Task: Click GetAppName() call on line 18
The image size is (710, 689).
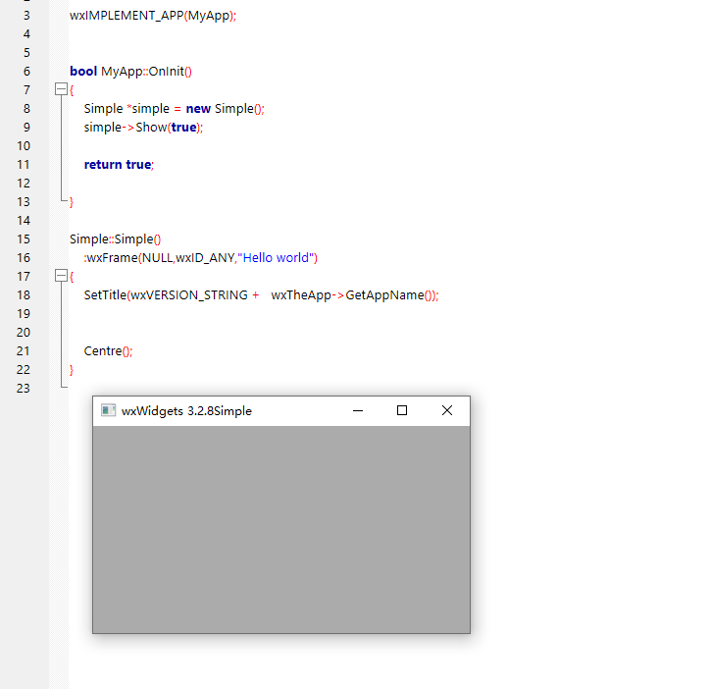Action: 388,295
